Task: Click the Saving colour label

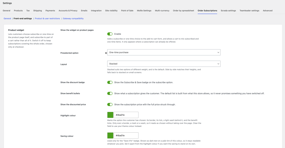Action: click(x=67, y=136)
